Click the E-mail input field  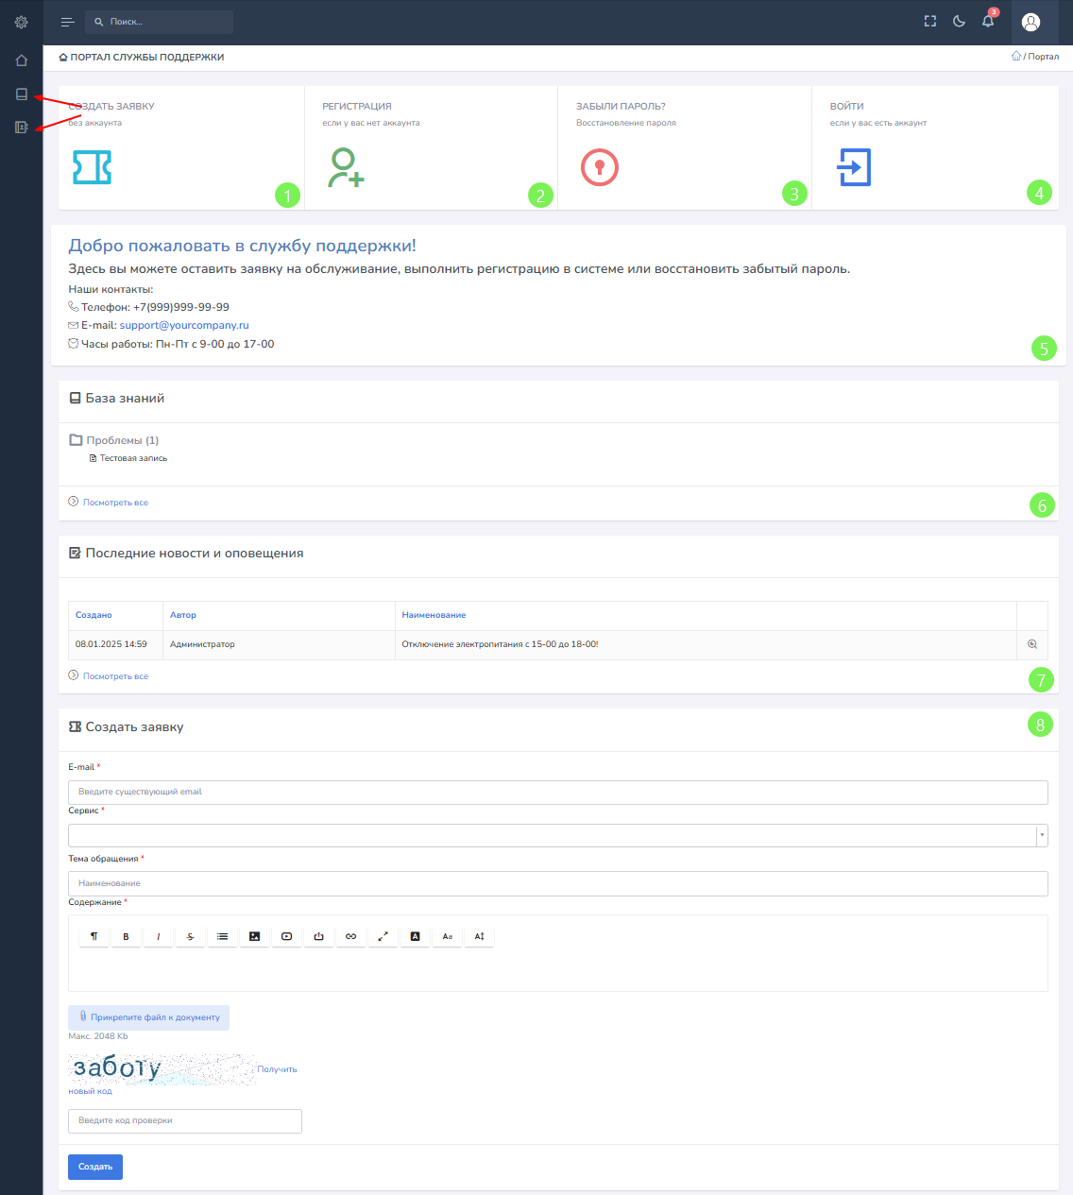(x=557, y=792)
